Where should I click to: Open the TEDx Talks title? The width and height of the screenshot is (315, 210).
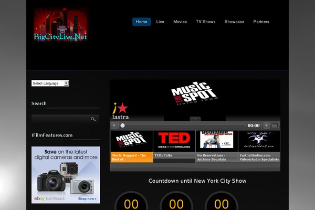click(163, 155)
